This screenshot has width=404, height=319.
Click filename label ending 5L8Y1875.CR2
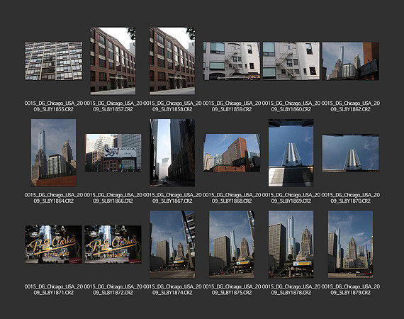click(232, 290)
